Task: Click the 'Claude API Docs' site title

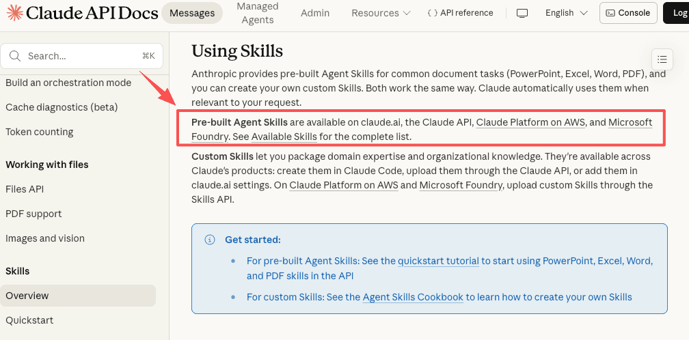Action: 92,13
